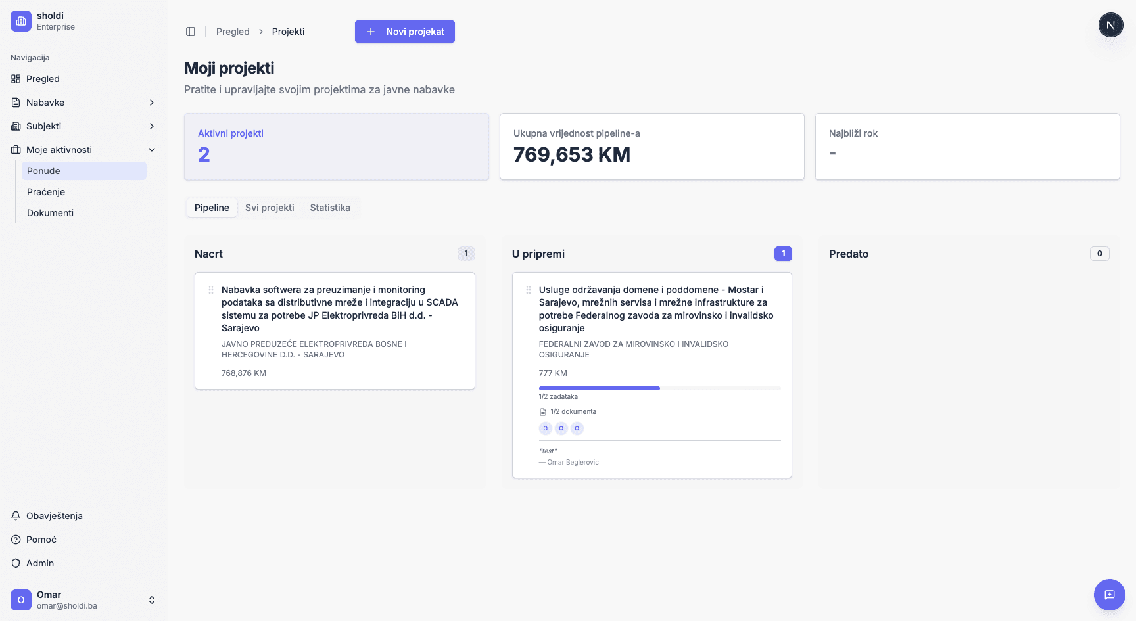Open the Statistika tab

[330, 207]
